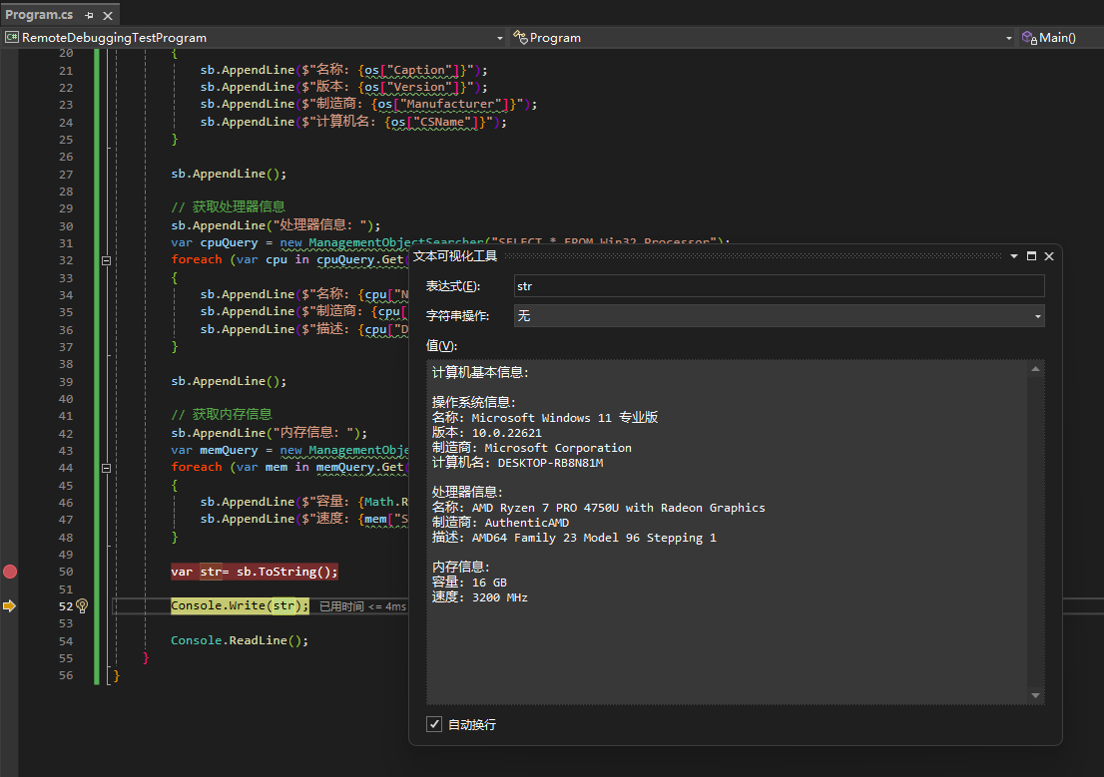Uncheck the 自动换行 word wrap checkbox
The image size is (1104, 777).
(x=434, y=724)
